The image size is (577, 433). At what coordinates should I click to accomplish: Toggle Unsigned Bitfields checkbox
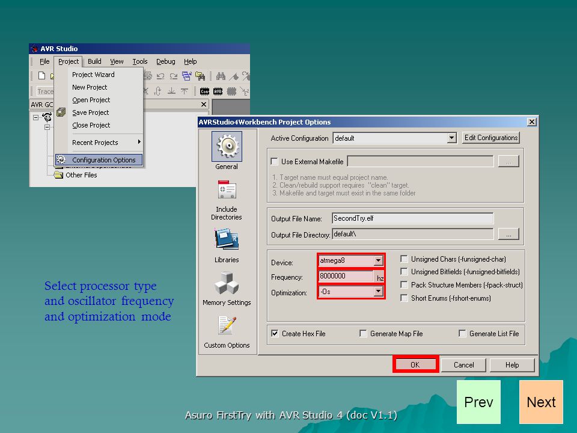click(404, 272)
